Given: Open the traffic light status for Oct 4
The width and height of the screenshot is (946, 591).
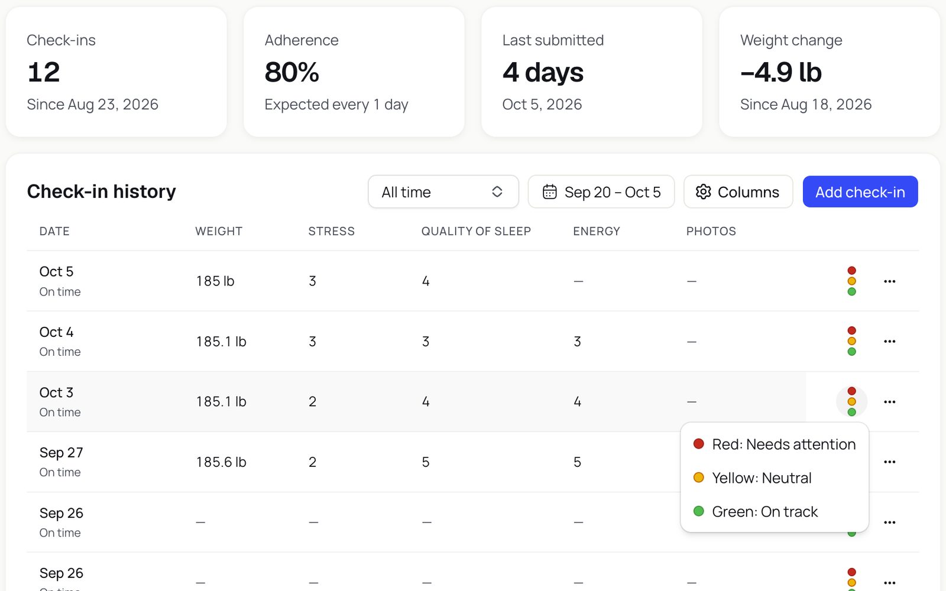Looking at the screenshot, I should [851, 342].
